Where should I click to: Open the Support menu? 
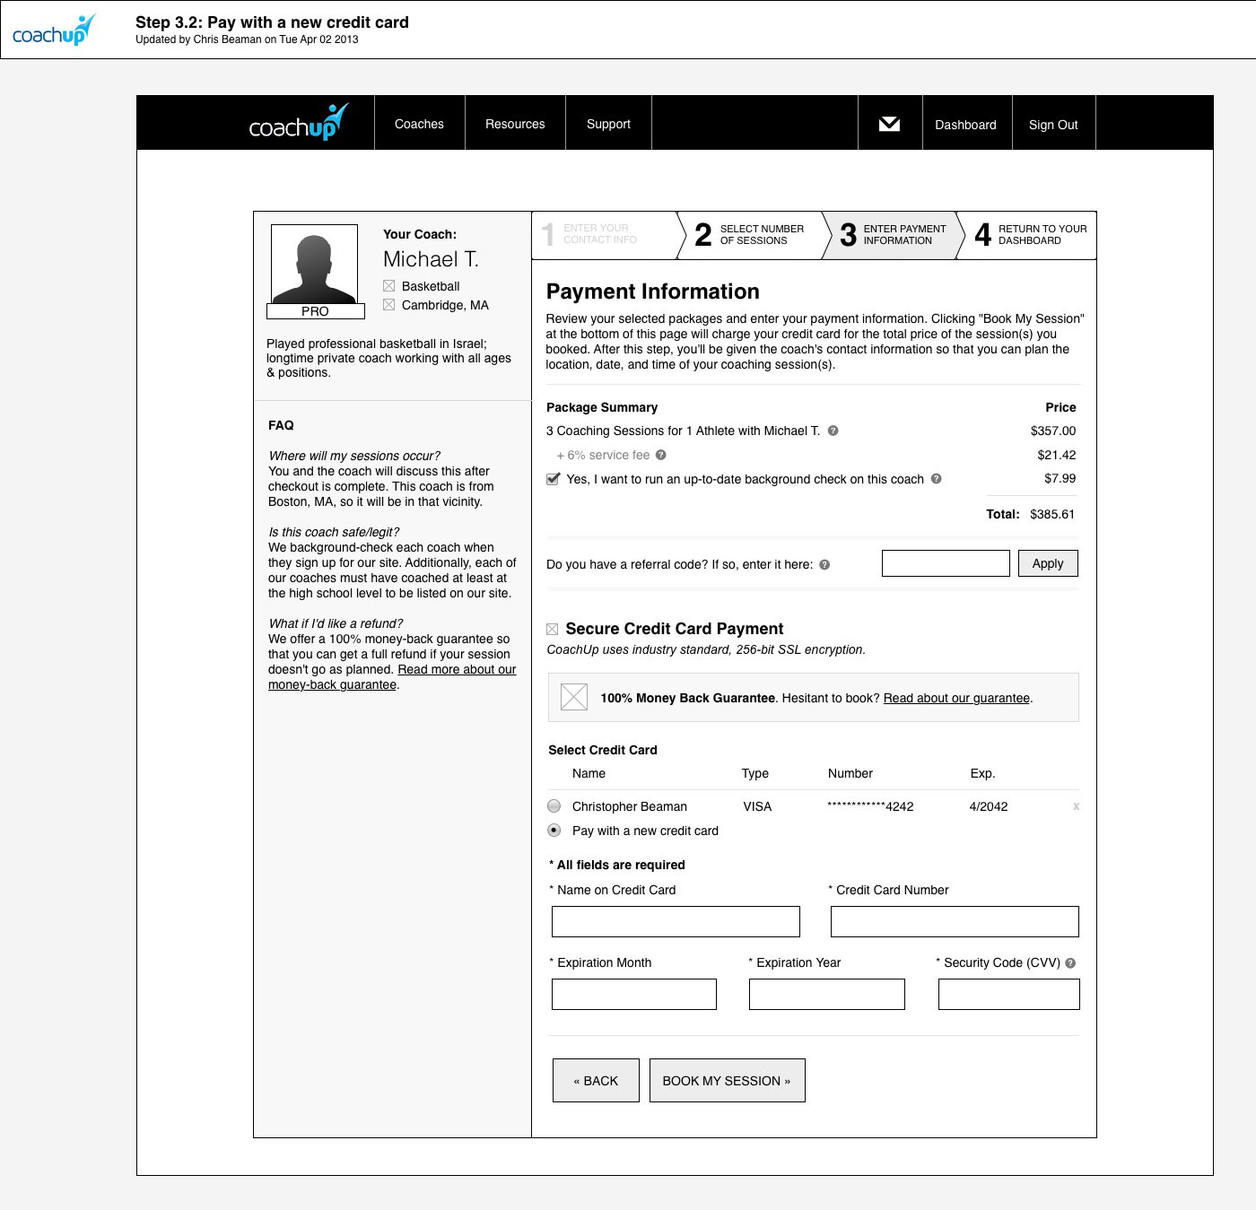[608, 123]
